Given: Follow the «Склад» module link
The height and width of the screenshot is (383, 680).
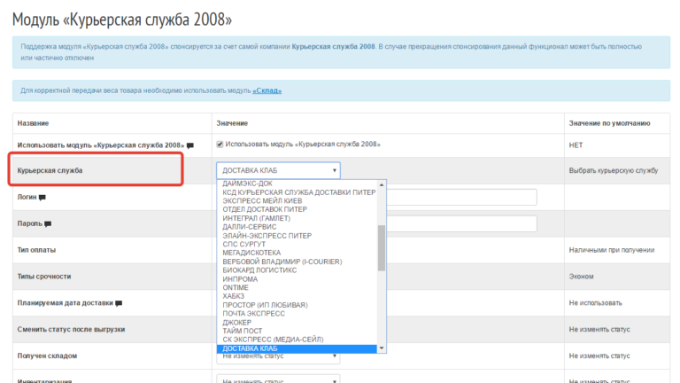Looking at the screenshot, I should [267, 90].
